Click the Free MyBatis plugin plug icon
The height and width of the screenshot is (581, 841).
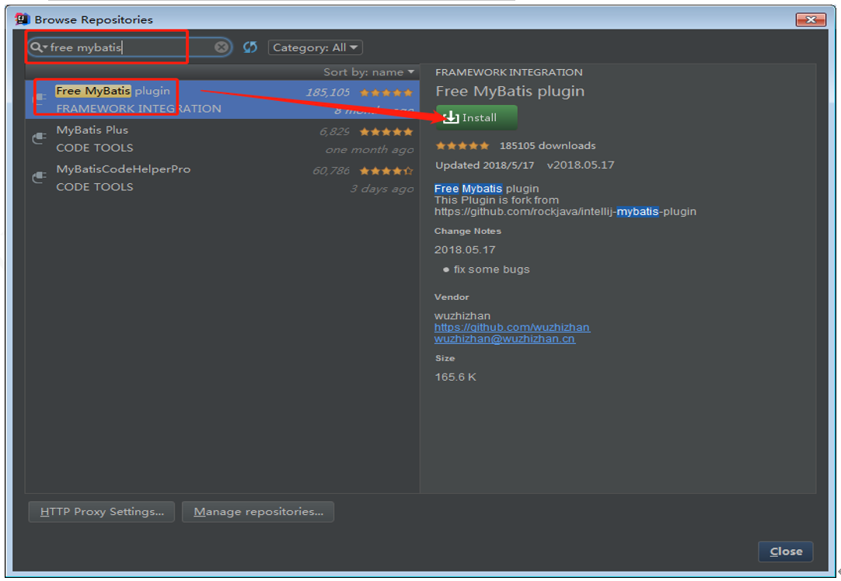point(39,98)
